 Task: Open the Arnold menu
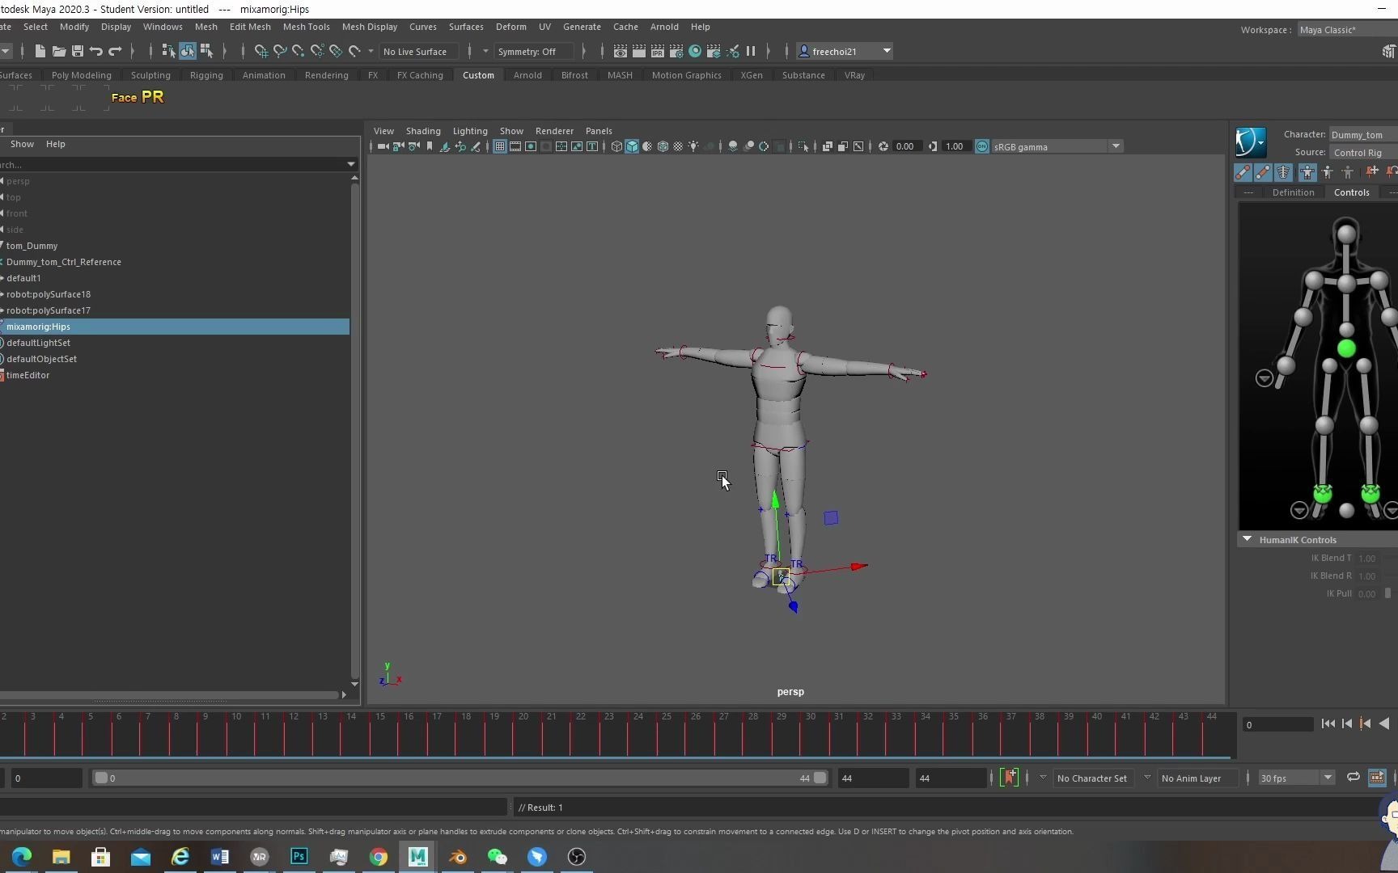click(x=664, y=27)
